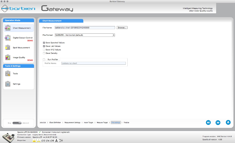Go back to previous step arrow
Screen dimensions: 235x143
208,123
